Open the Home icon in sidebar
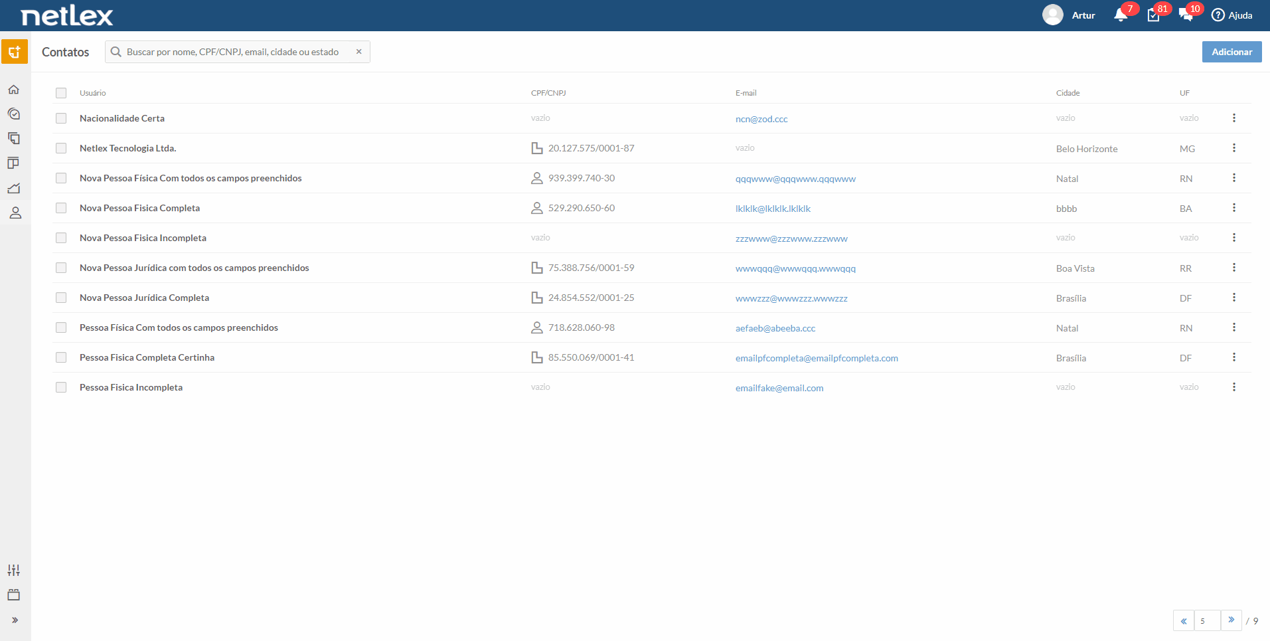This screenshot has height=641, width=1270. (x=14, y=90)
